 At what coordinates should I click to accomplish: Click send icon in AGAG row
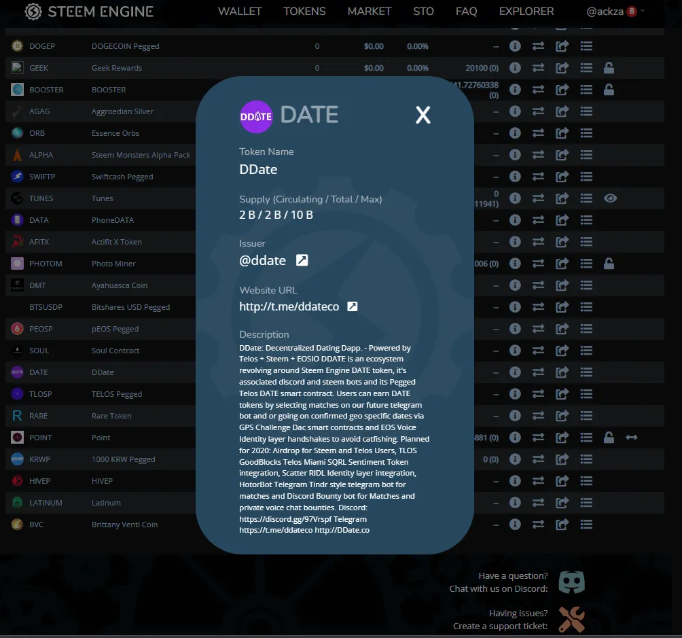pyautogui.click(x=562, y=111)
